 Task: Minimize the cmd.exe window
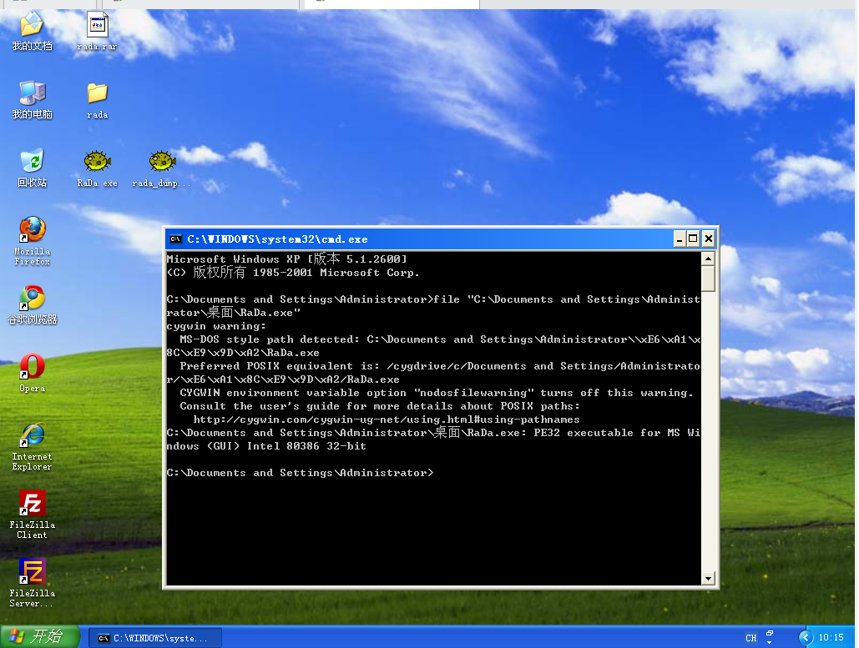tap(680, 239)
